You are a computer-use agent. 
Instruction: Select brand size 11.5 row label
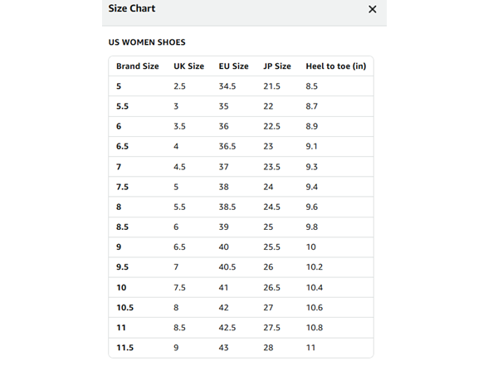click(124, 348)
